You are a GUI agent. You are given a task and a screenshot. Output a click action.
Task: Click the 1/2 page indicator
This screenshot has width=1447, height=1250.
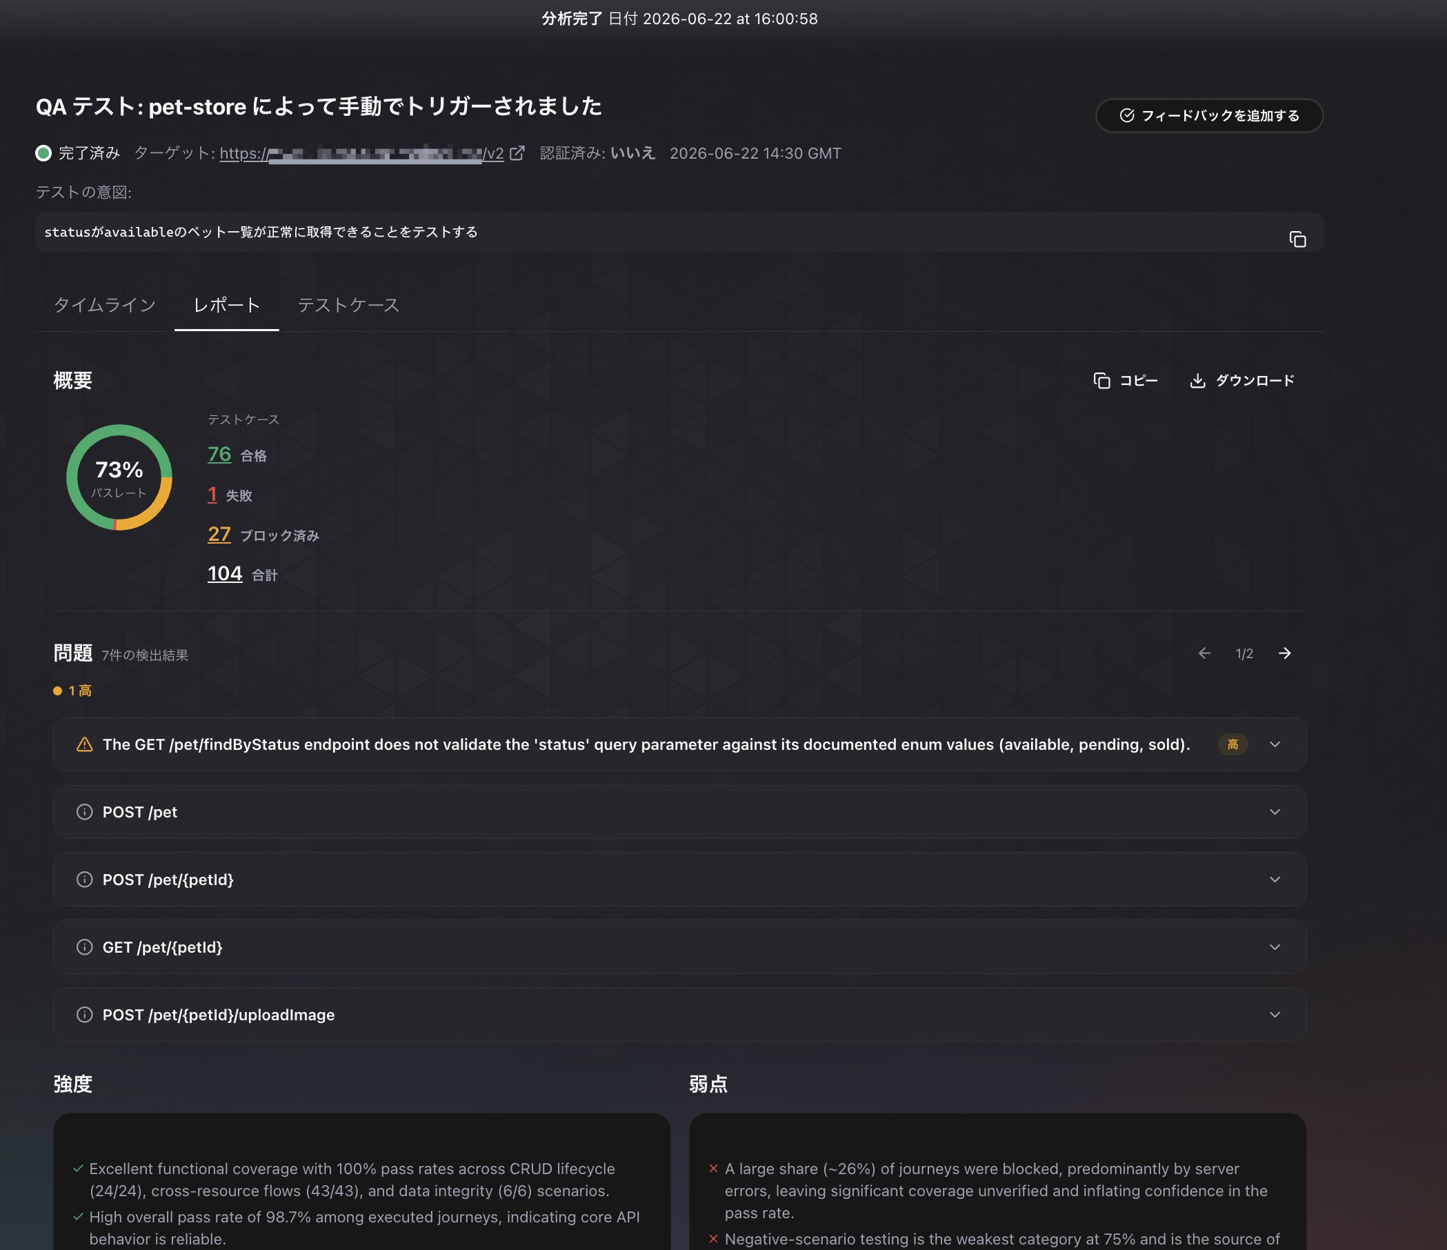[1244, 654]
